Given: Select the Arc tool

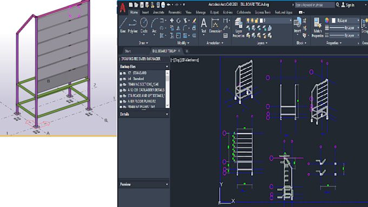Looking at the screenshot, I should pyautogui.click(x=154, y=25).
